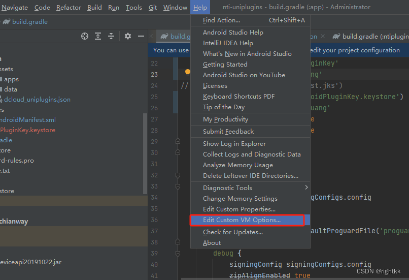Screen dimensions: 409x280
Task: Switch to build.gradle (:ntiplugin tab
Action: 370,36
